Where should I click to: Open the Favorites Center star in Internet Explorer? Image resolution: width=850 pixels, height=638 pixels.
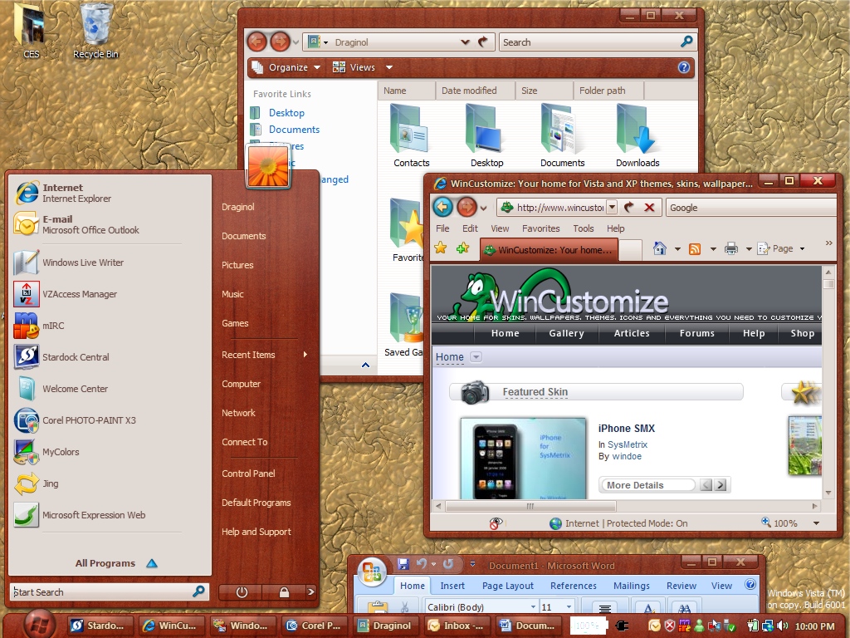441,248
